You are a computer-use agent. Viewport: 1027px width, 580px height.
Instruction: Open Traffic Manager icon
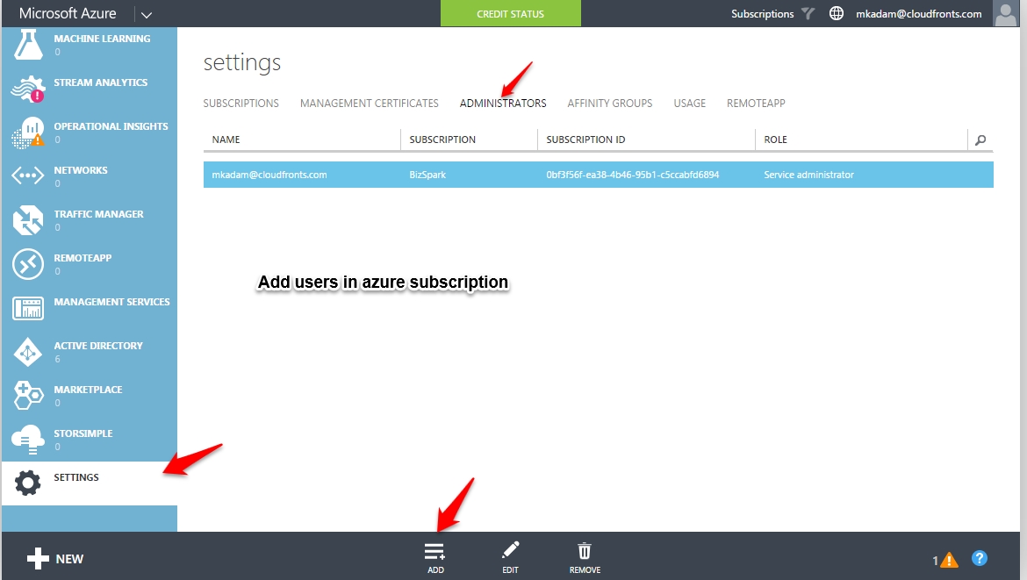tap(27, 220)
